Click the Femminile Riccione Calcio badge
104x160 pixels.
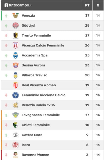pos(16,95)
